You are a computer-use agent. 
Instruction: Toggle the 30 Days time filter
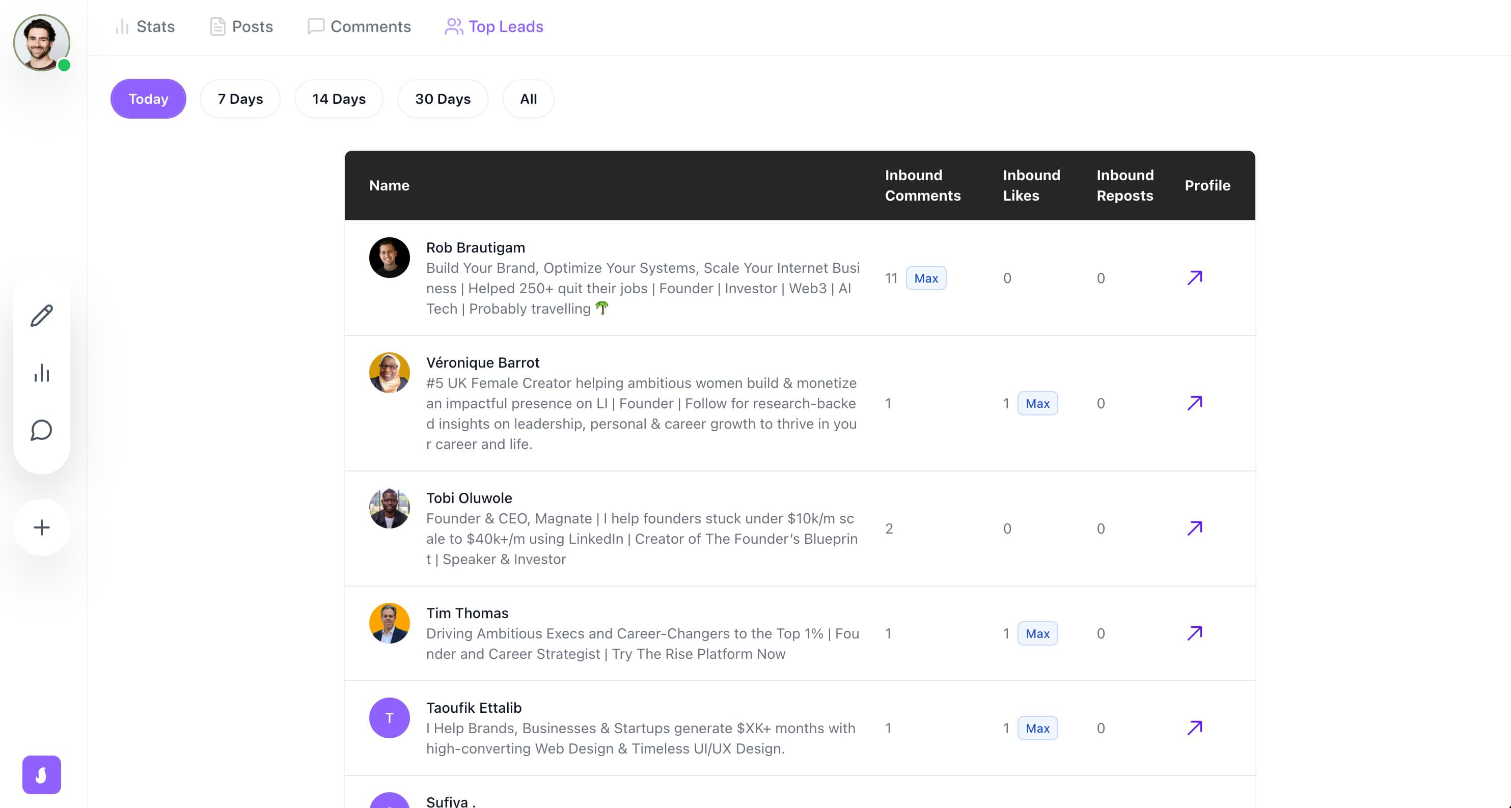[x=443, y=98]
